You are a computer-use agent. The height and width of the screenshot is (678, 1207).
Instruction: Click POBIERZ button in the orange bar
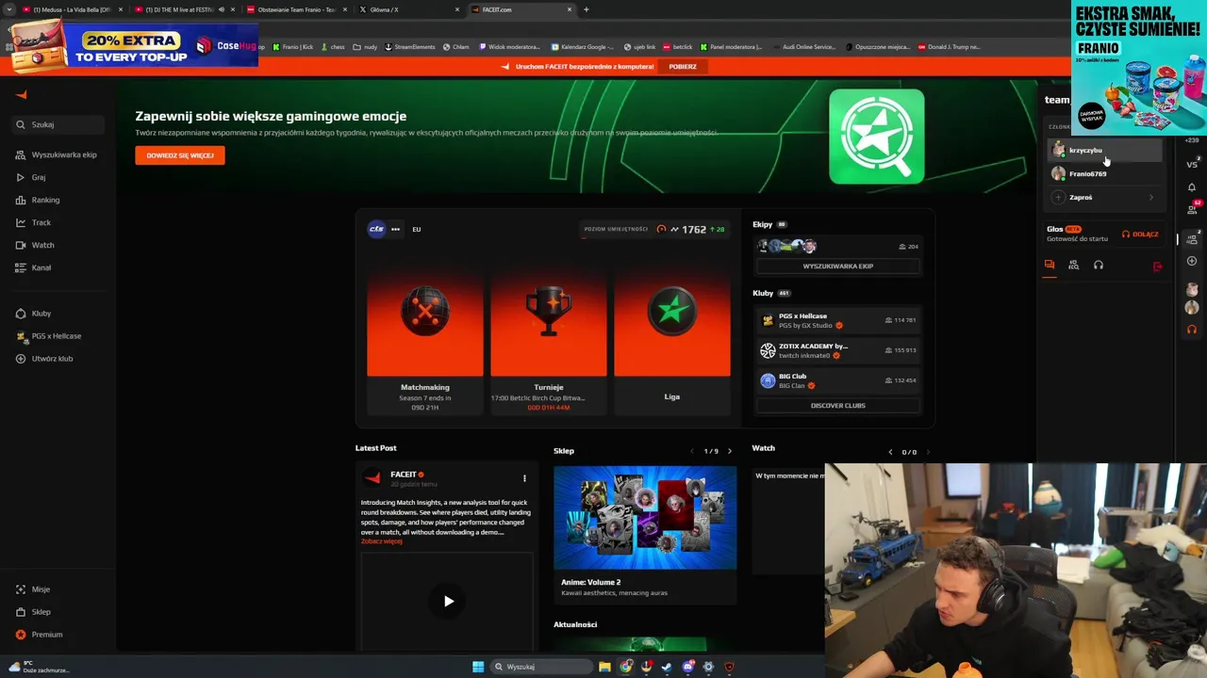click(683, 67)
